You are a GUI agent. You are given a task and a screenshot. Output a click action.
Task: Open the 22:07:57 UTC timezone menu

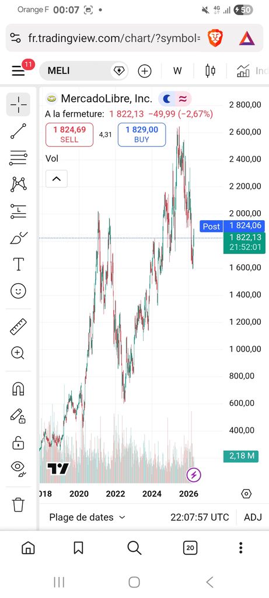pyautogui.click(x=200, y=517)
